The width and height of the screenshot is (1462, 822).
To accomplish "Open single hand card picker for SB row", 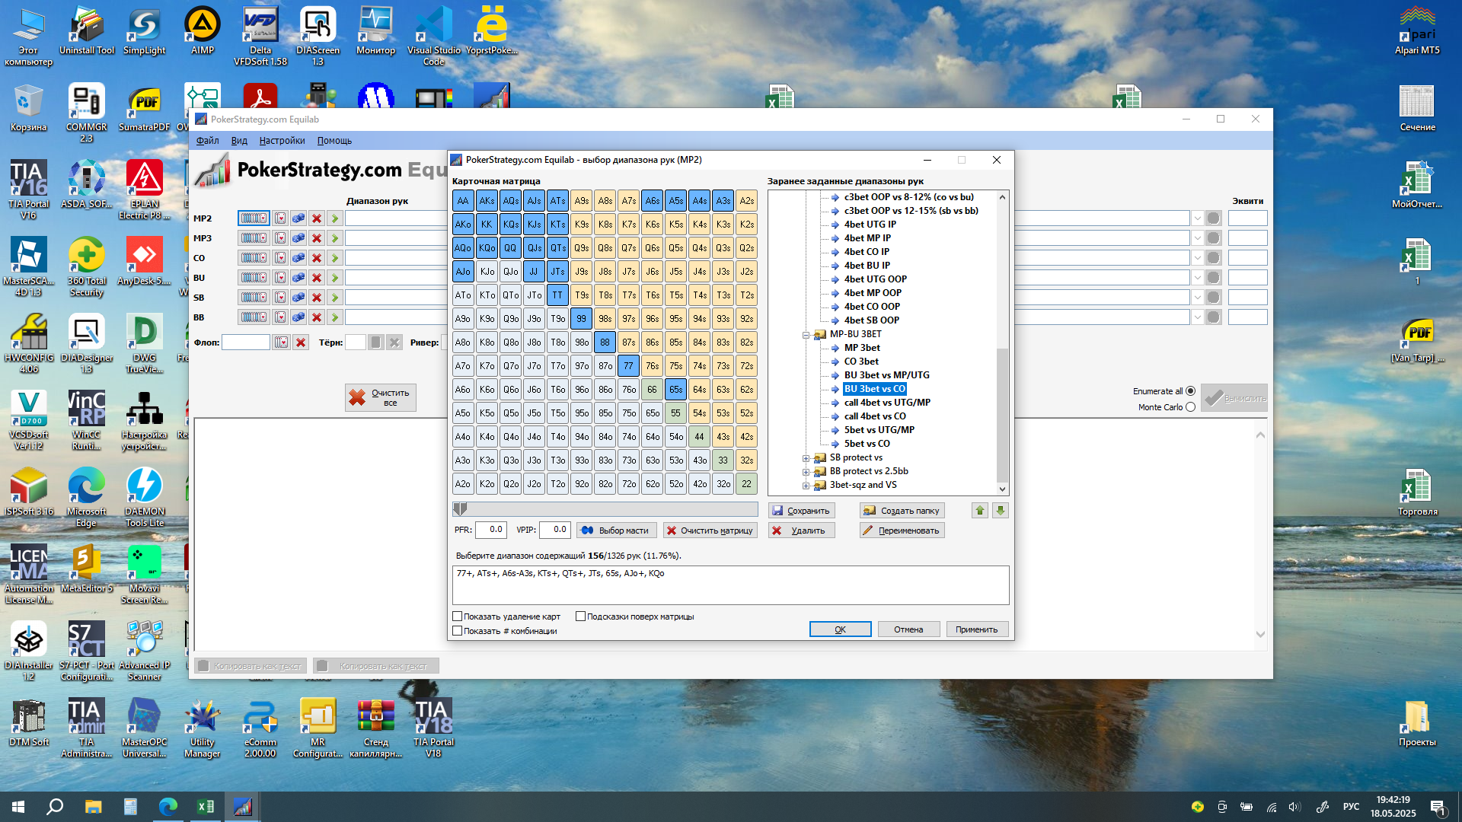I will pos(280,298).
